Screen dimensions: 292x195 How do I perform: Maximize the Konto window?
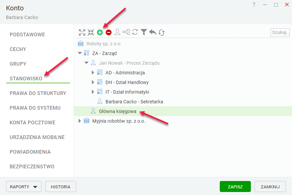coord(276,5)
